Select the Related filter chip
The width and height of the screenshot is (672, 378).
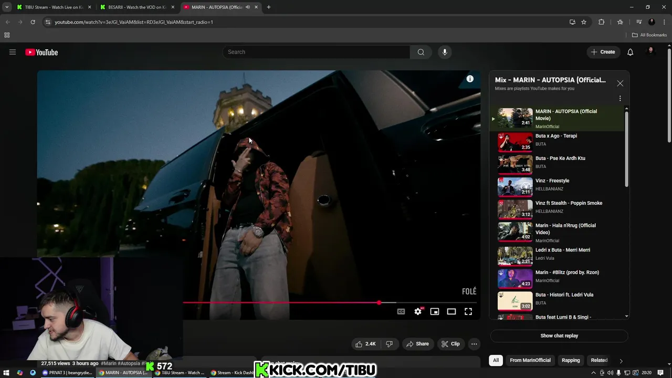599,360
